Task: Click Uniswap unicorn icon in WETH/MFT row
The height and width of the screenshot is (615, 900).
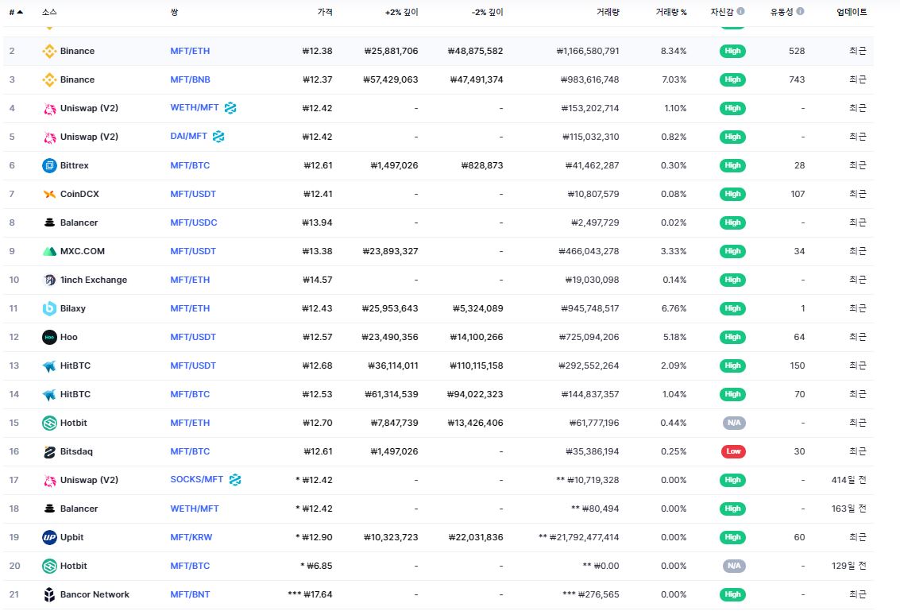Action: click(x=49, y=109)
